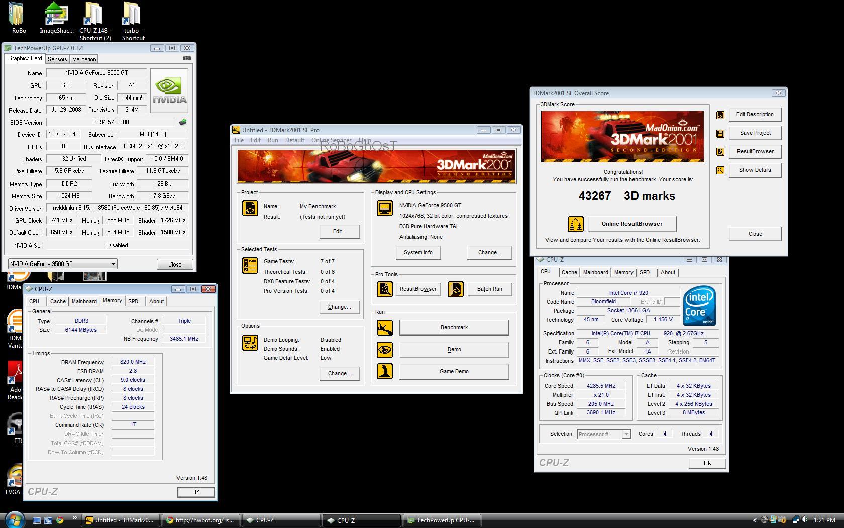The height and width of the screenshot is (528, 844).
Task: Click the Core Speed value 4285.5 MHz
Action: [601, 386]
